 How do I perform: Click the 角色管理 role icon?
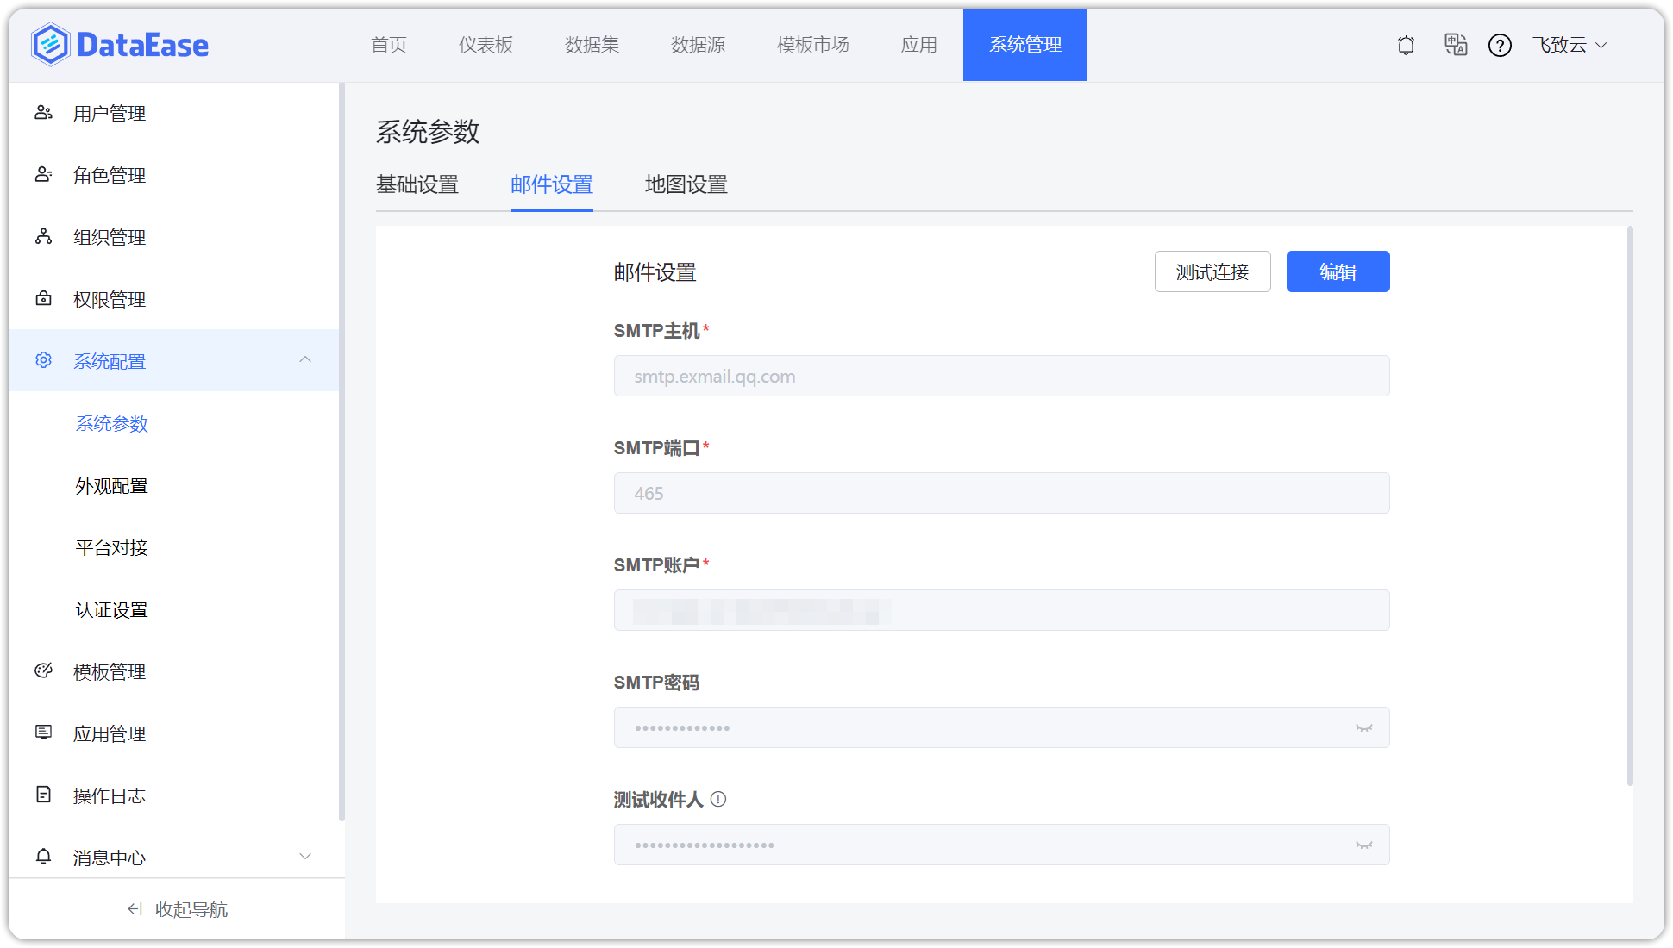point(43,175)
